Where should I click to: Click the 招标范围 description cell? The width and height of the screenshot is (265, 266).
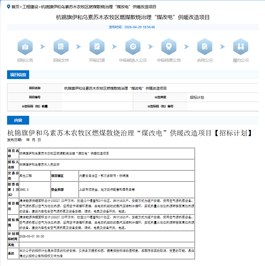click(x=107, y=222)
